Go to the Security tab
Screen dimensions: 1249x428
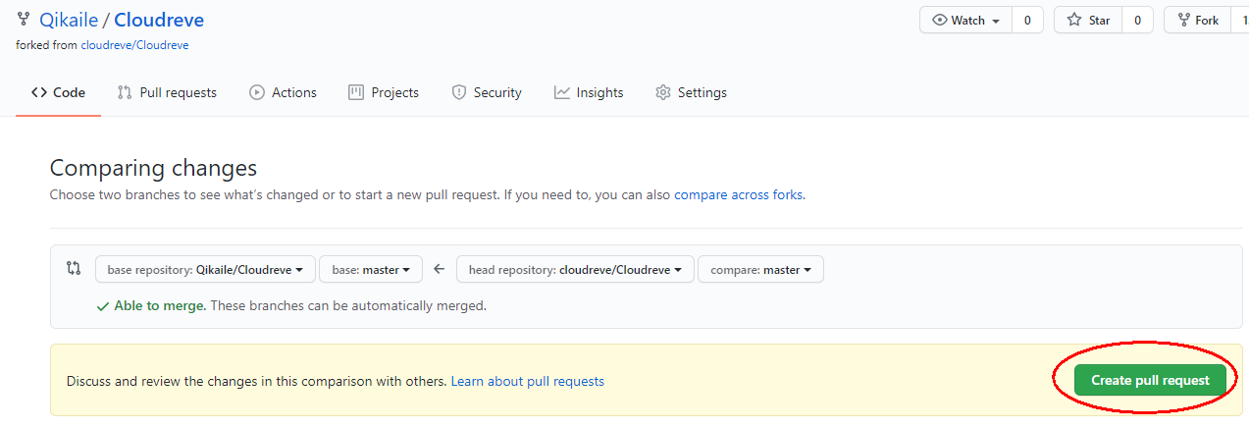pyautogui.click(x=487, y=92)
